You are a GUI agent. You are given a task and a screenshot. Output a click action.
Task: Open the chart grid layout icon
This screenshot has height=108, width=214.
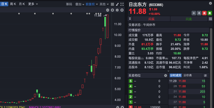click(x=112, y=4)
